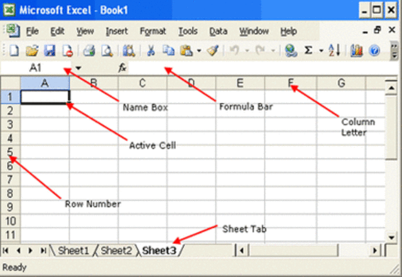Open the Format menu

coord(153,31)
